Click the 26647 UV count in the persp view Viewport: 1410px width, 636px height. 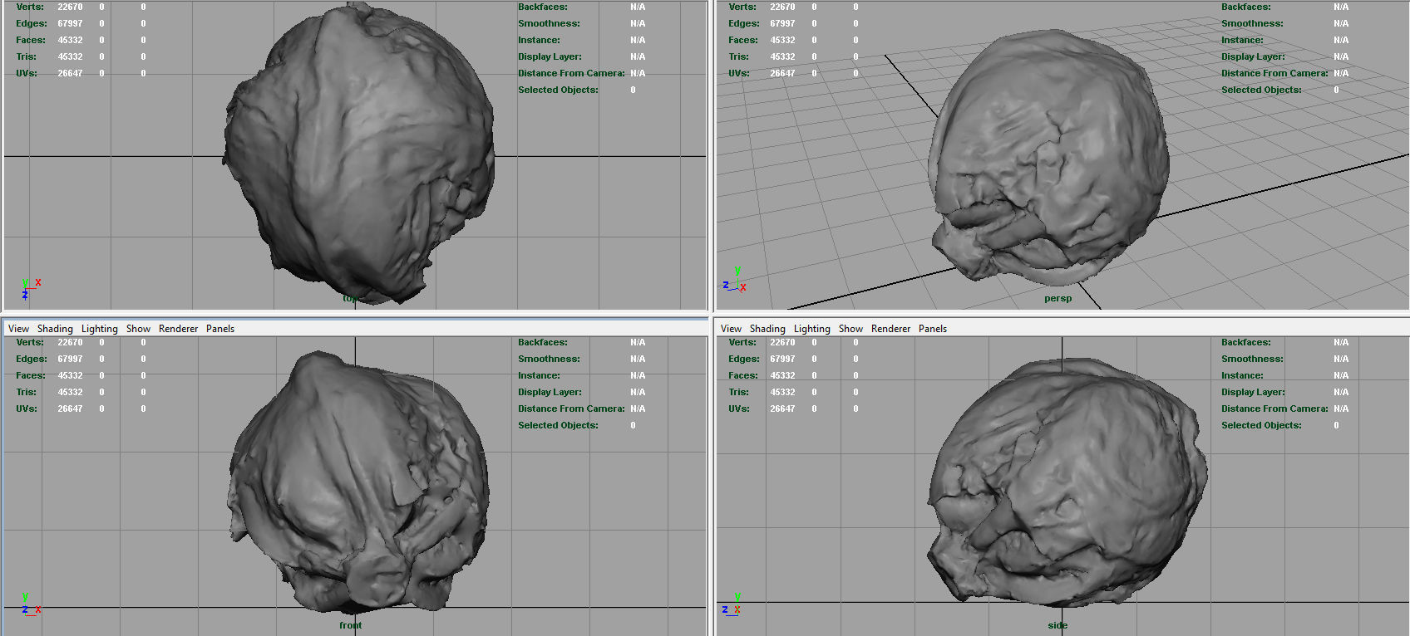pyautogui.click(x=782, y=73)
